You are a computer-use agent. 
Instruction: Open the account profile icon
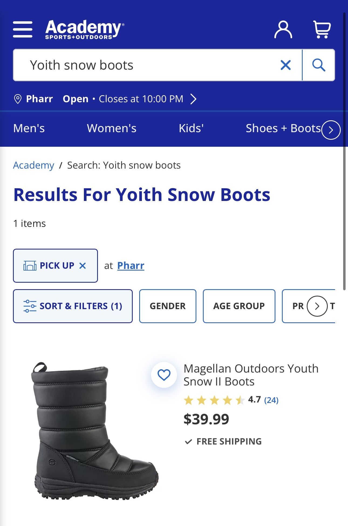[283, 29]
